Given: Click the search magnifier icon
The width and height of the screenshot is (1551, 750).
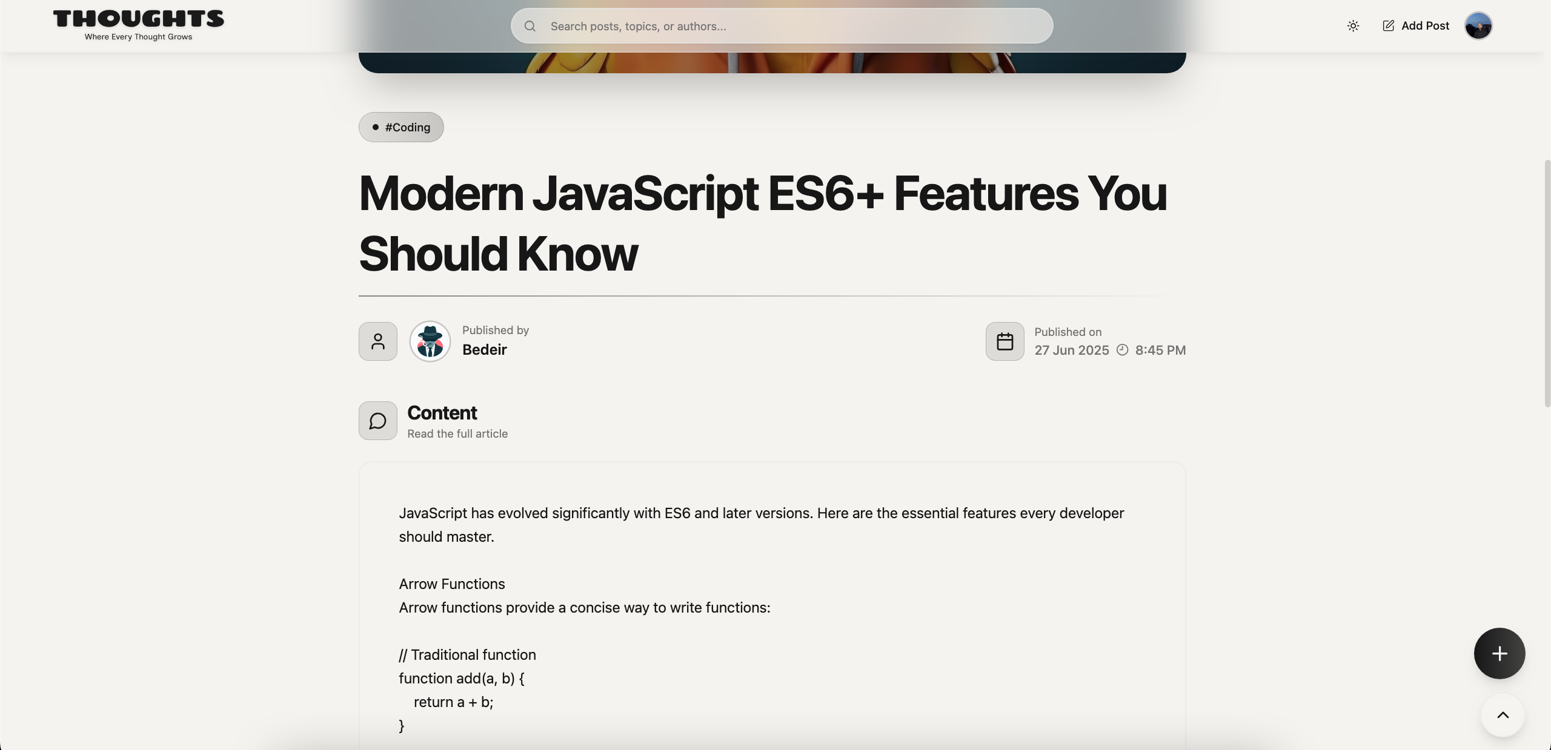Looking at the screenshot, I should point(530,26).
